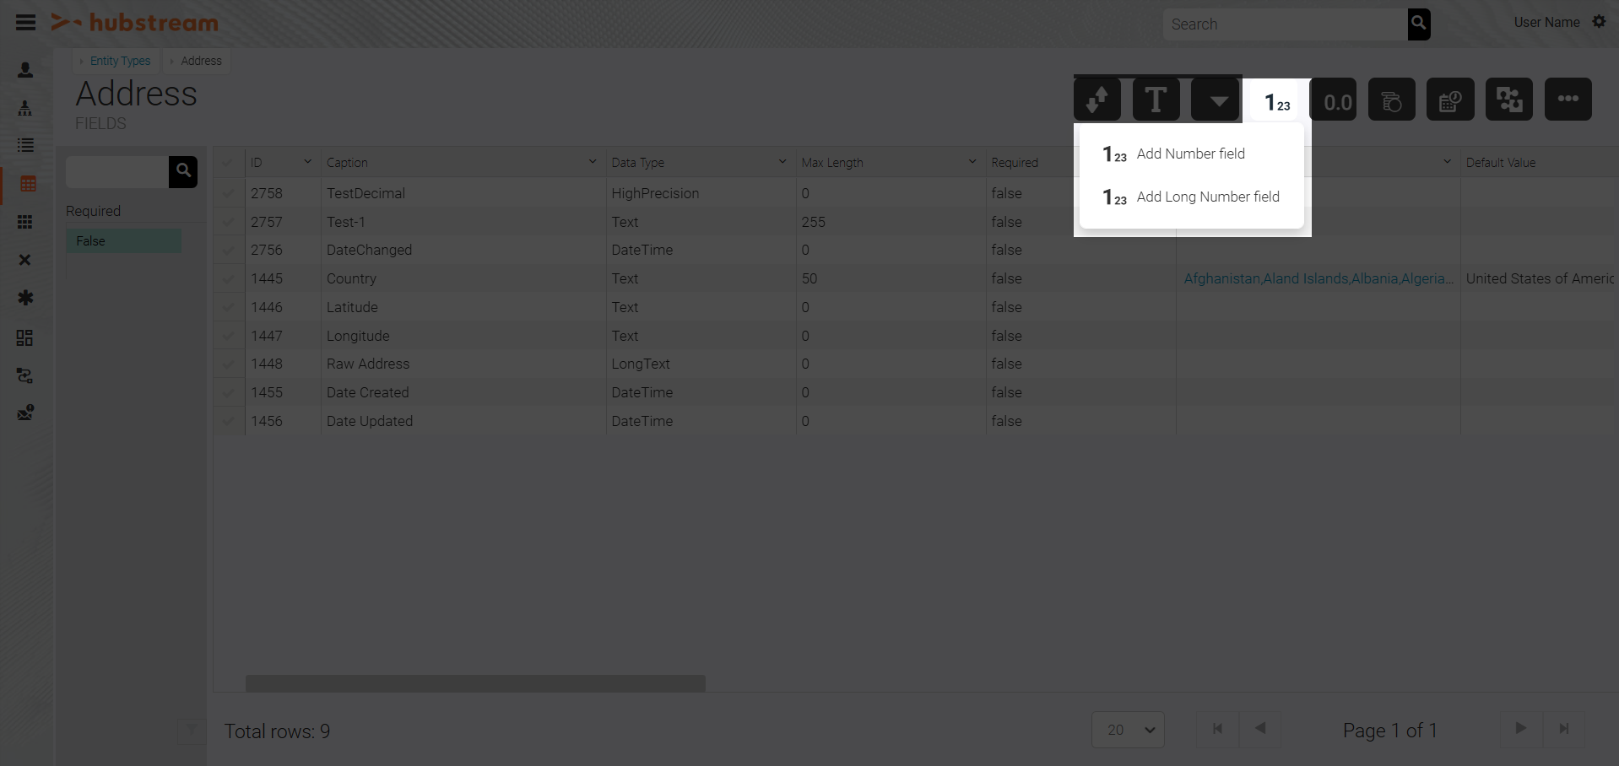Tick the checkbox for TestDecimal row

click(229, 193)
